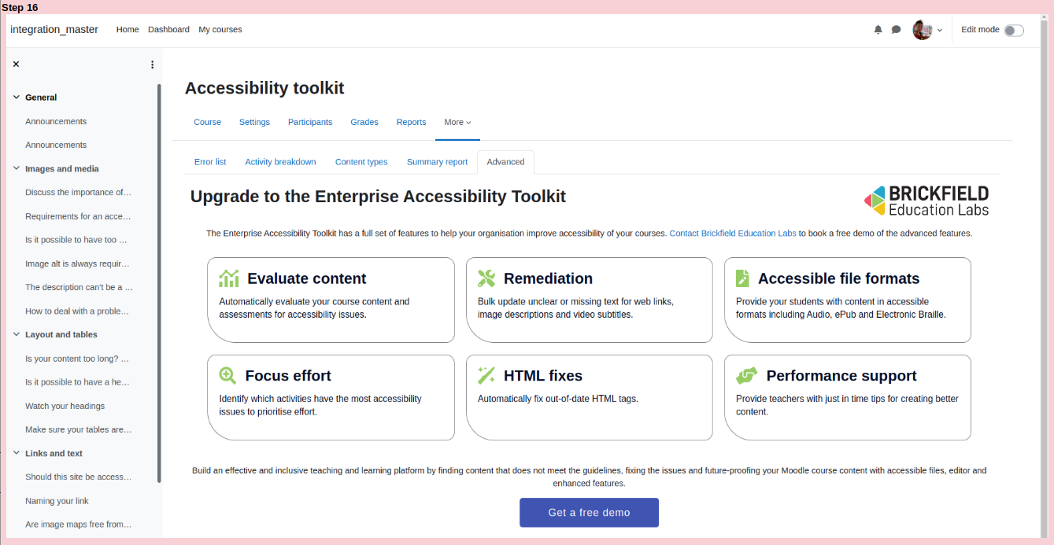Viewport: 1054px width, 545px height.
Task: Click the Accessibility toolkit page title
Action: click(x=264, y=88)
